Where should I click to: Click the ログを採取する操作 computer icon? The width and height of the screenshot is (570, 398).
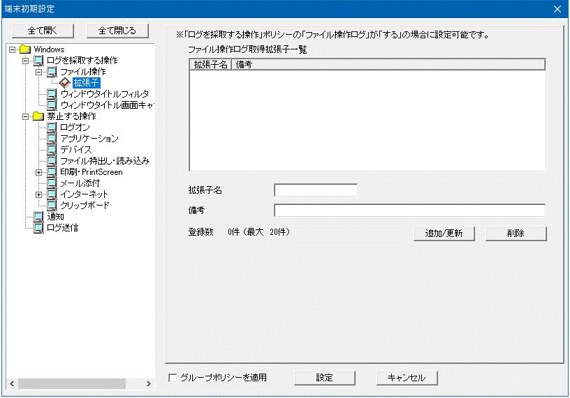coord(38,61)
